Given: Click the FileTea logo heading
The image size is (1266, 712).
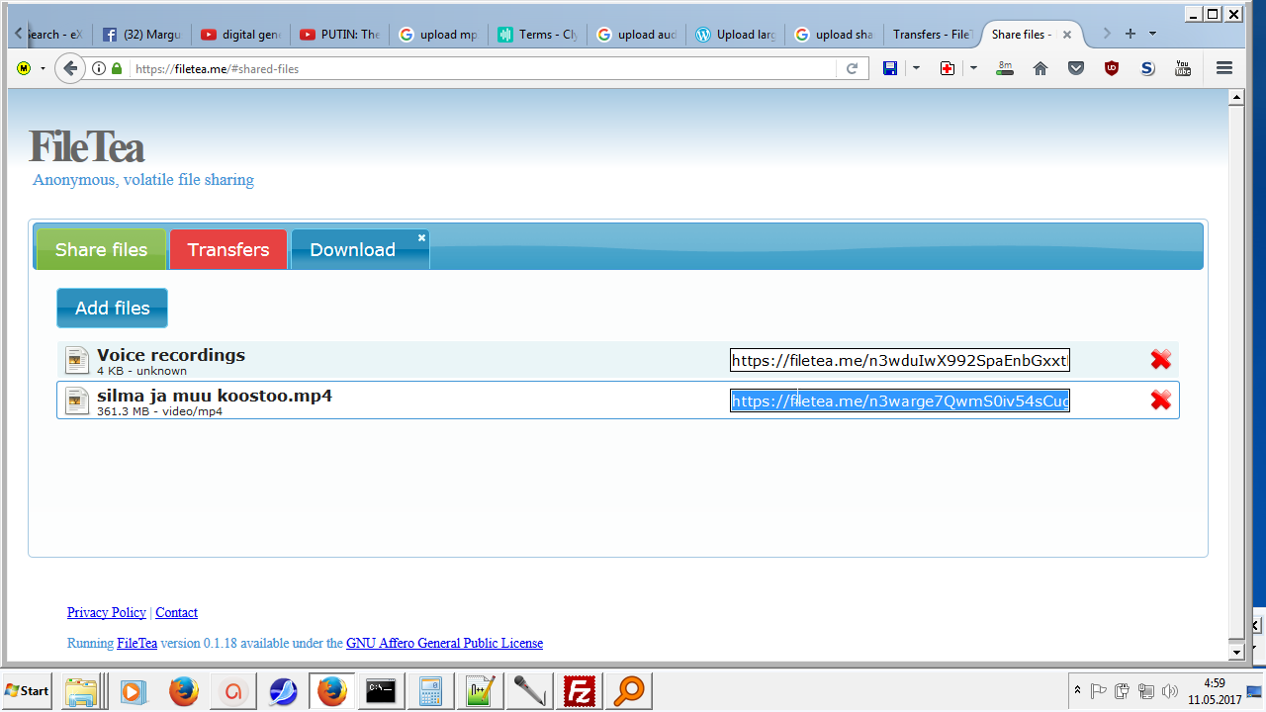Looking at the screenshot, I should click(x=87, y=147).
